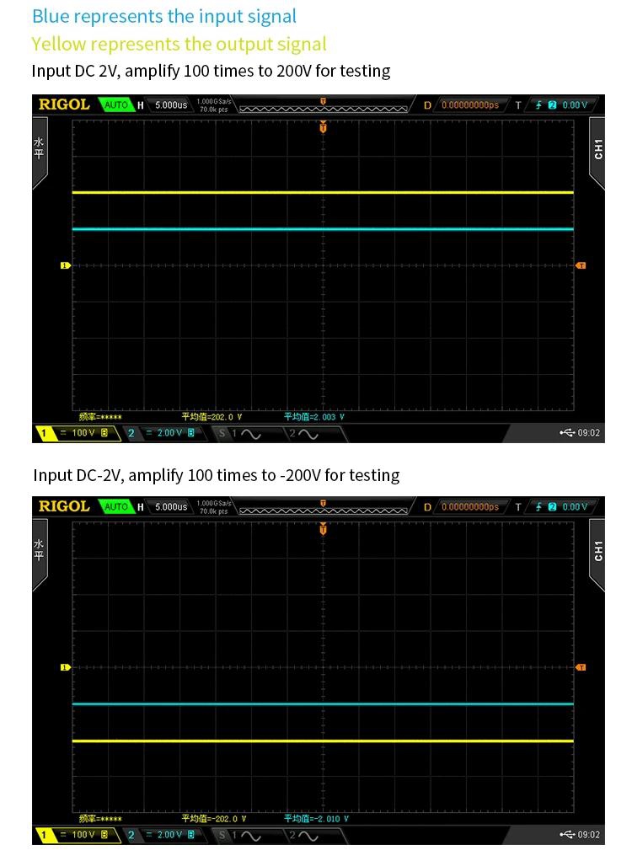Click orange trigger level marker right of upper grid
Image resolution: width=632 pixels, height=861 pixels.
coord(581,265)
